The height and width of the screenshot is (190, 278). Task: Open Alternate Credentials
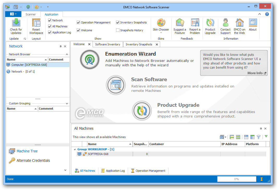(33, 161)
